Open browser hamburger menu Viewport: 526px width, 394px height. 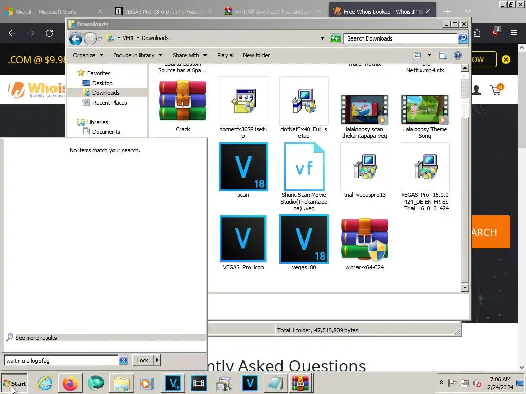tap(513, 33)
